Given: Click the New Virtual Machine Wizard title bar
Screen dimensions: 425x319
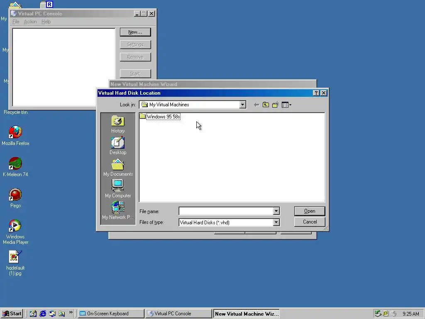Looking at the screenshot, I should tap(212, 84).
